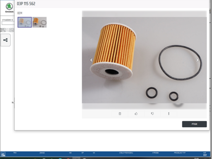This screenshot has width=212, height=159.
Task: Click the LexCom logo in status bar
Action: click(x=3, y=154)
